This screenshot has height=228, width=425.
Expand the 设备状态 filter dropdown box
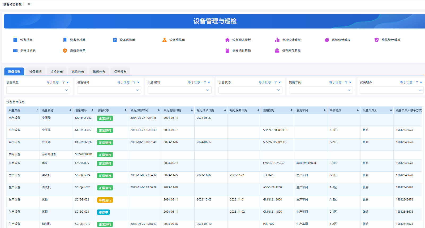pyautogui.click(x=250, y=90)
